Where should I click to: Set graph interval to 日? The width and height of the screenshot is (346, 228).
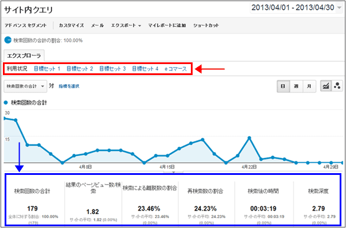tap(283, 86)
